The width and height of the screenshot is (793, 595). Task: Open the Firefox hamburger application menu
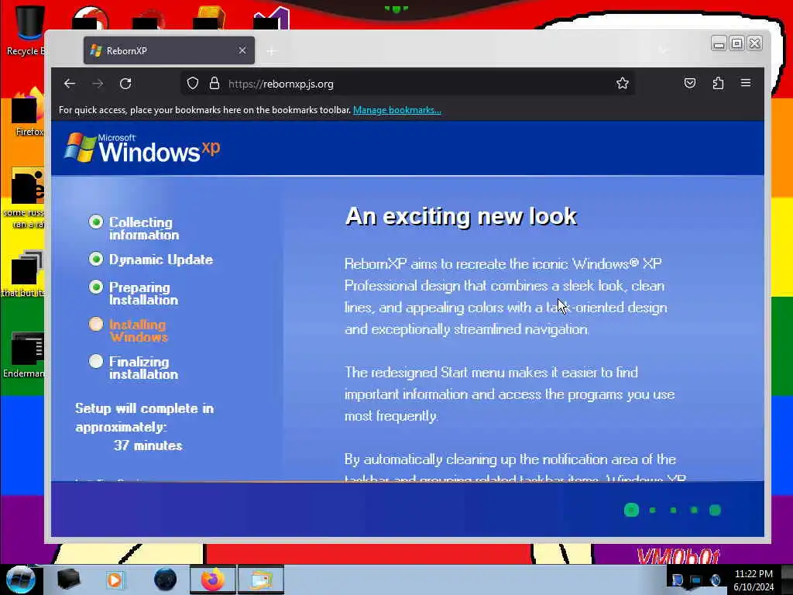pos(746,83)
